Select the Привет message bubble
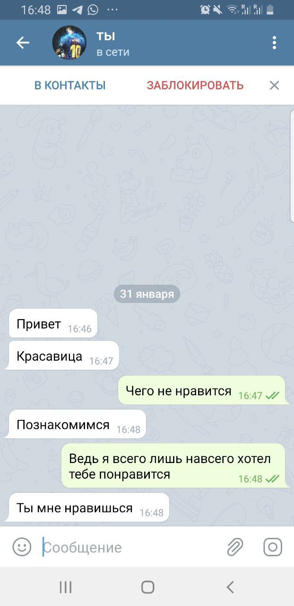This screenshot has height=606, width=294. click(x=53, y=324)
